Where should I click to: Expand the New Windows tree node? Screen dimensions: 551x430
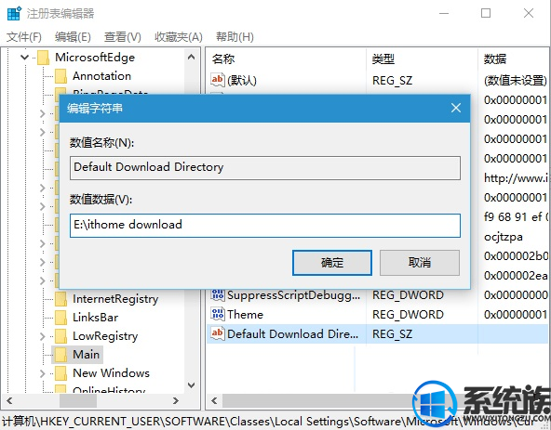[x=43, y=373]
